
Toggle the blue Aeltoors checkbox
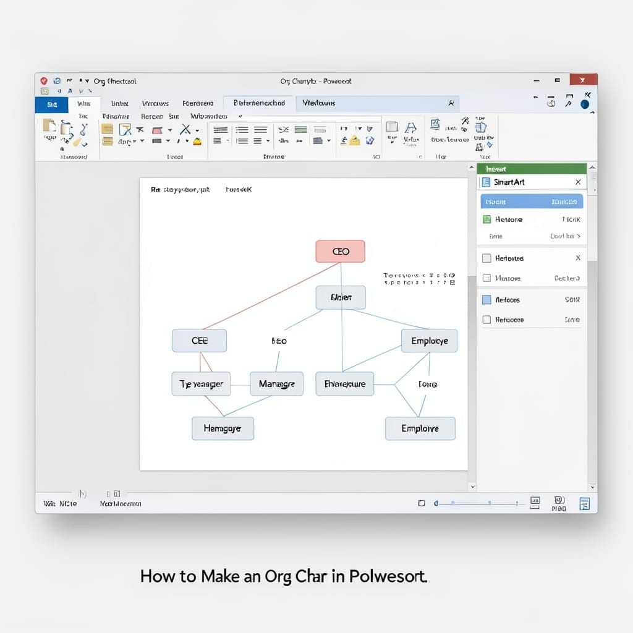coord(487,300)
